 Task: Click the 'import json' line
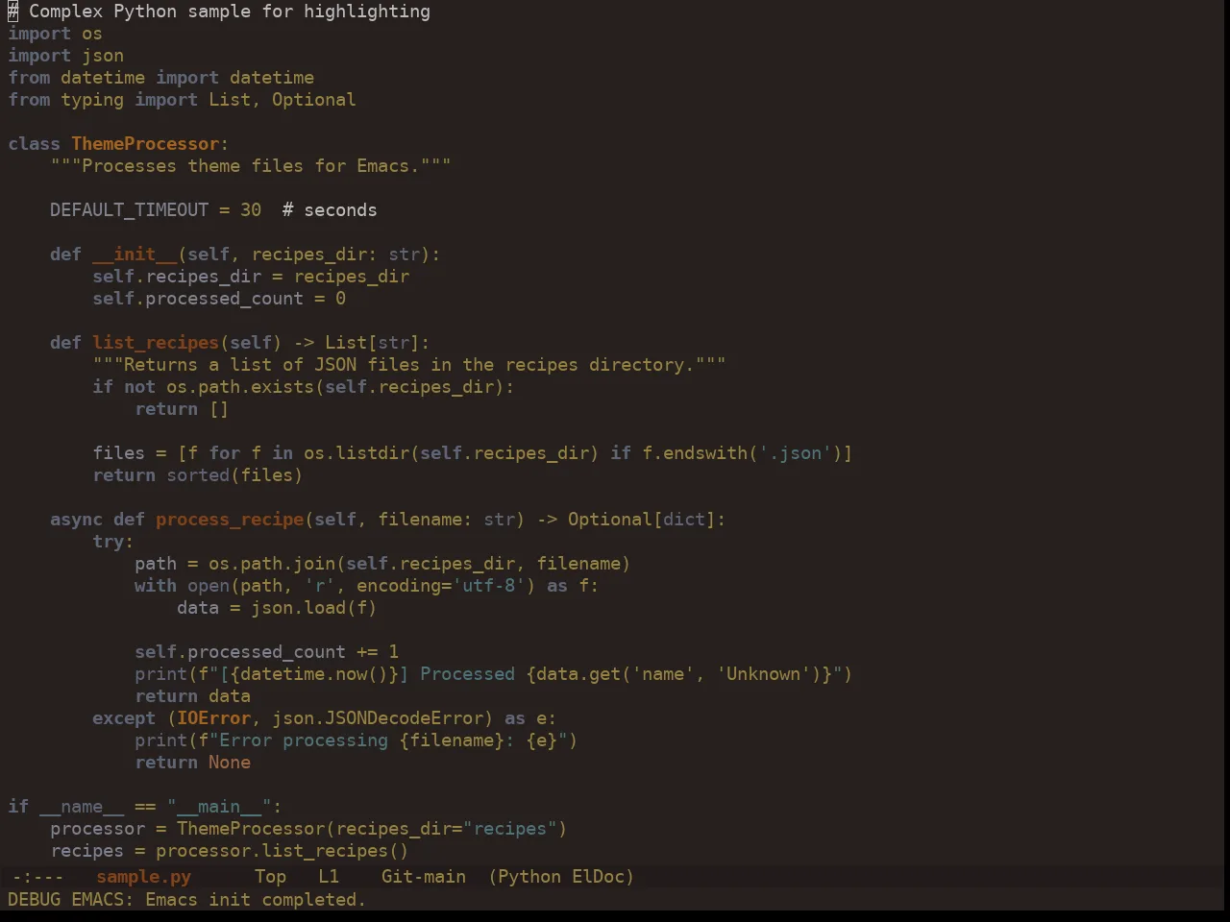pyautogui.click(x=65, y=56)
